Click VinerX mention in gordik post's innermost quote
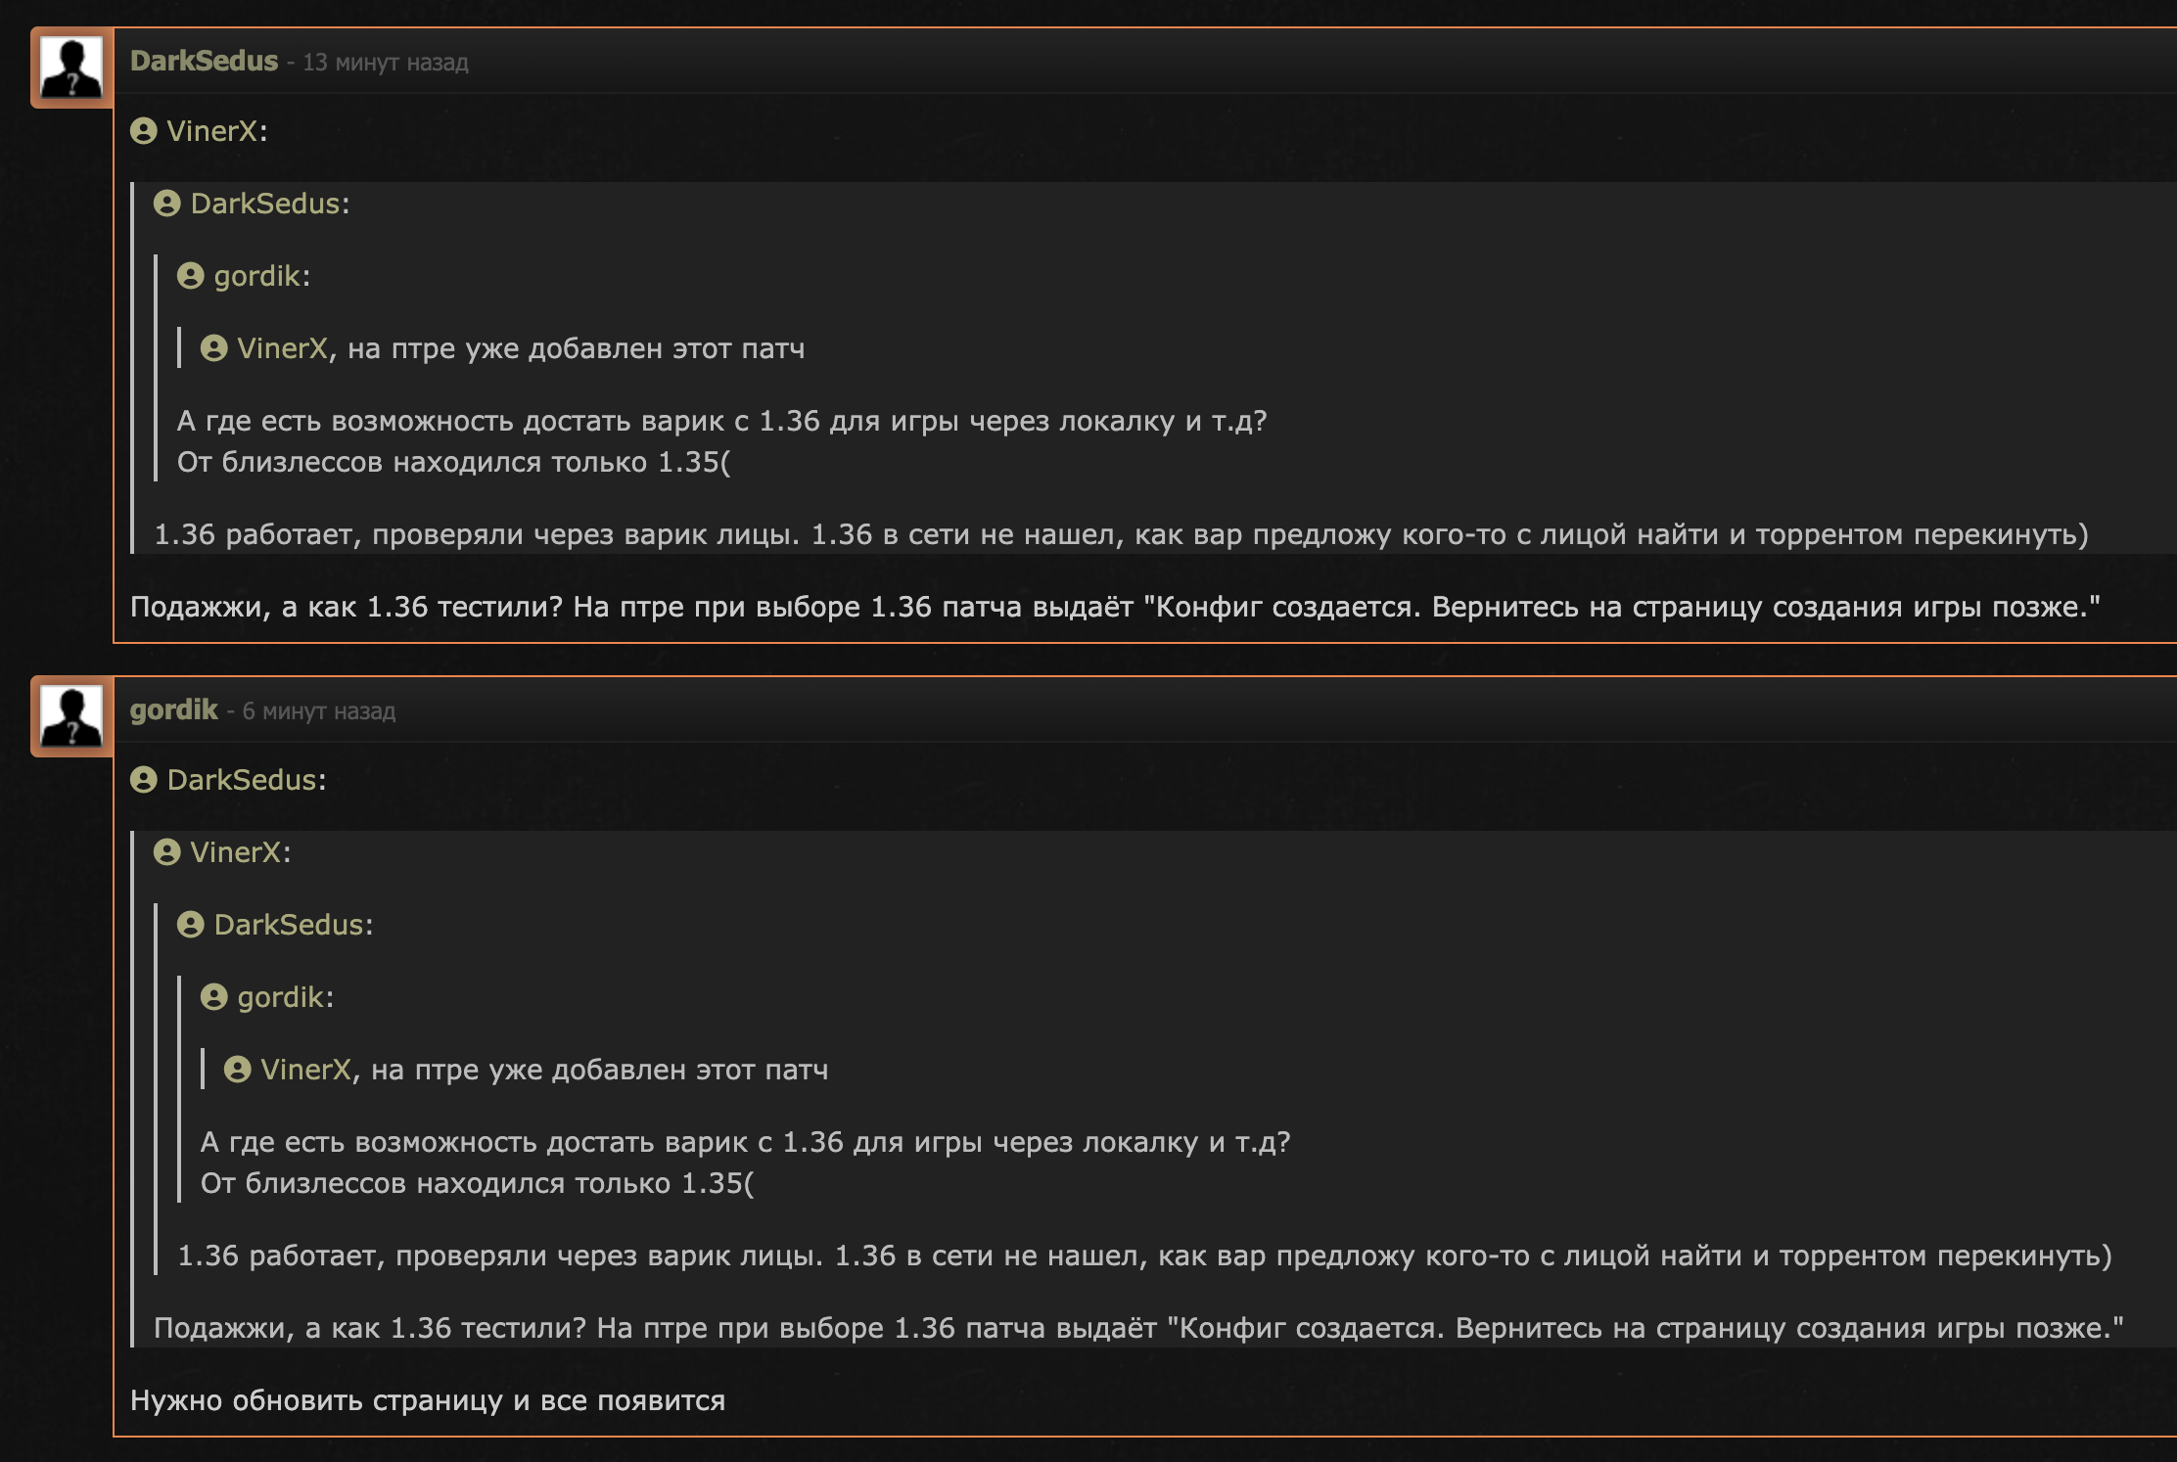This screenshot has height=1462, width=2177. pos(305,1070)
